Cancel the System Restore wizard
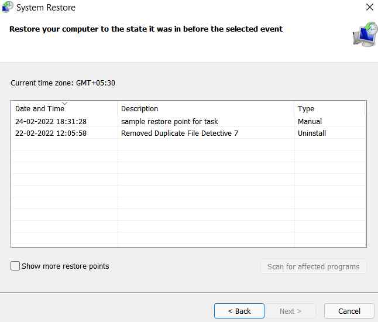 [x=349, y=311]
